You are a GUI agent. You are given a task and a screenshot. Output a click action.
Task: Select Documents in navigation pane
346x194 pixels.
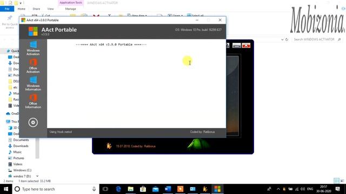pos(21,140)
